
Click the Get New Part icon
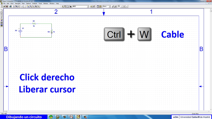pyautogui.click(x=70, y=6)
